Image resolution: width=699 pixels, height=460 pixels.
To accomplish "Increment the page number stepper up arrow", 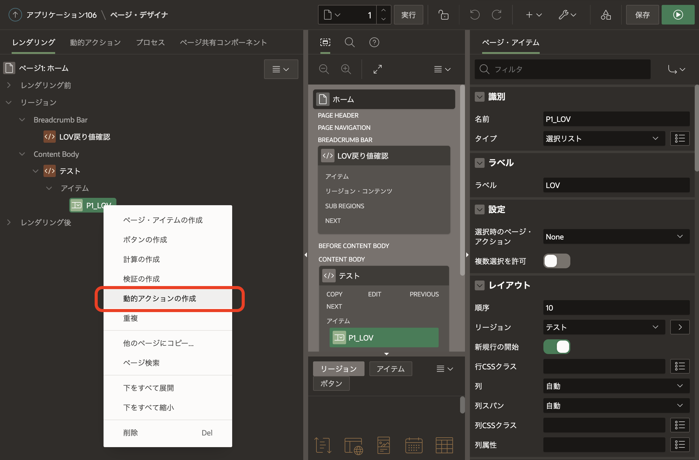I will click(384, 10).
